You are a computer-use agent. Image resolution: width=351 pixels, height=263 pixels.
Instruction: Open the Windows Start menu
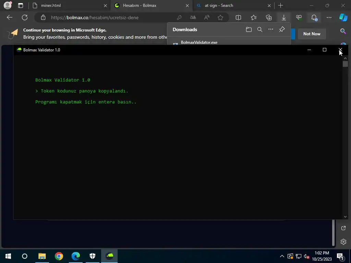[8, 256]
